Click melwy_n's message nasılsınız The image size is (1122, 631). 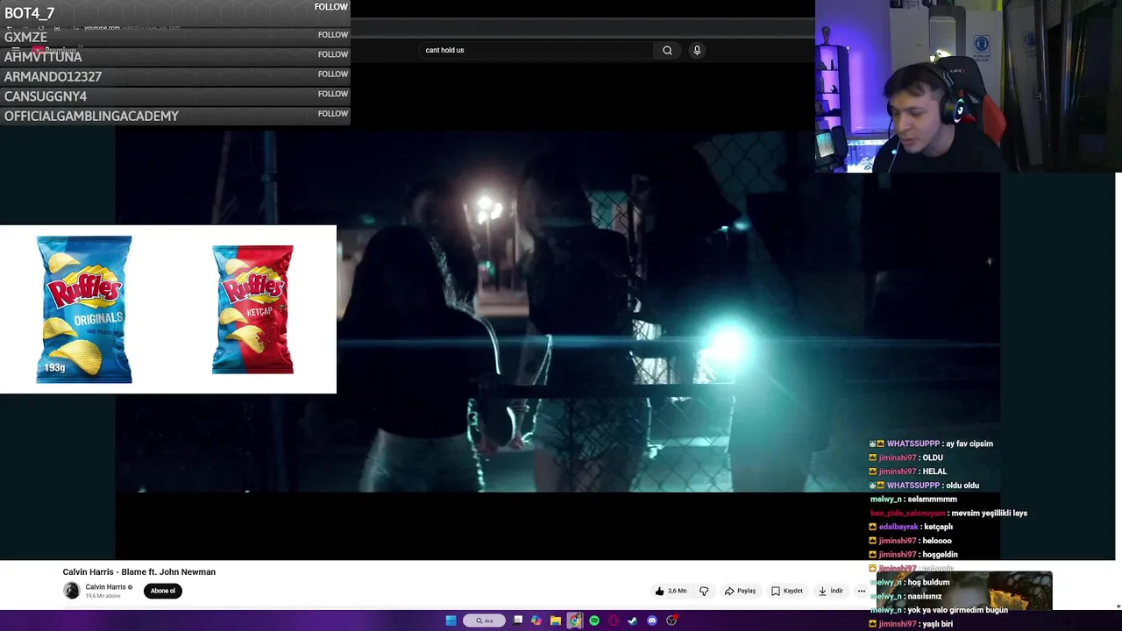click(x=925, y=597)
